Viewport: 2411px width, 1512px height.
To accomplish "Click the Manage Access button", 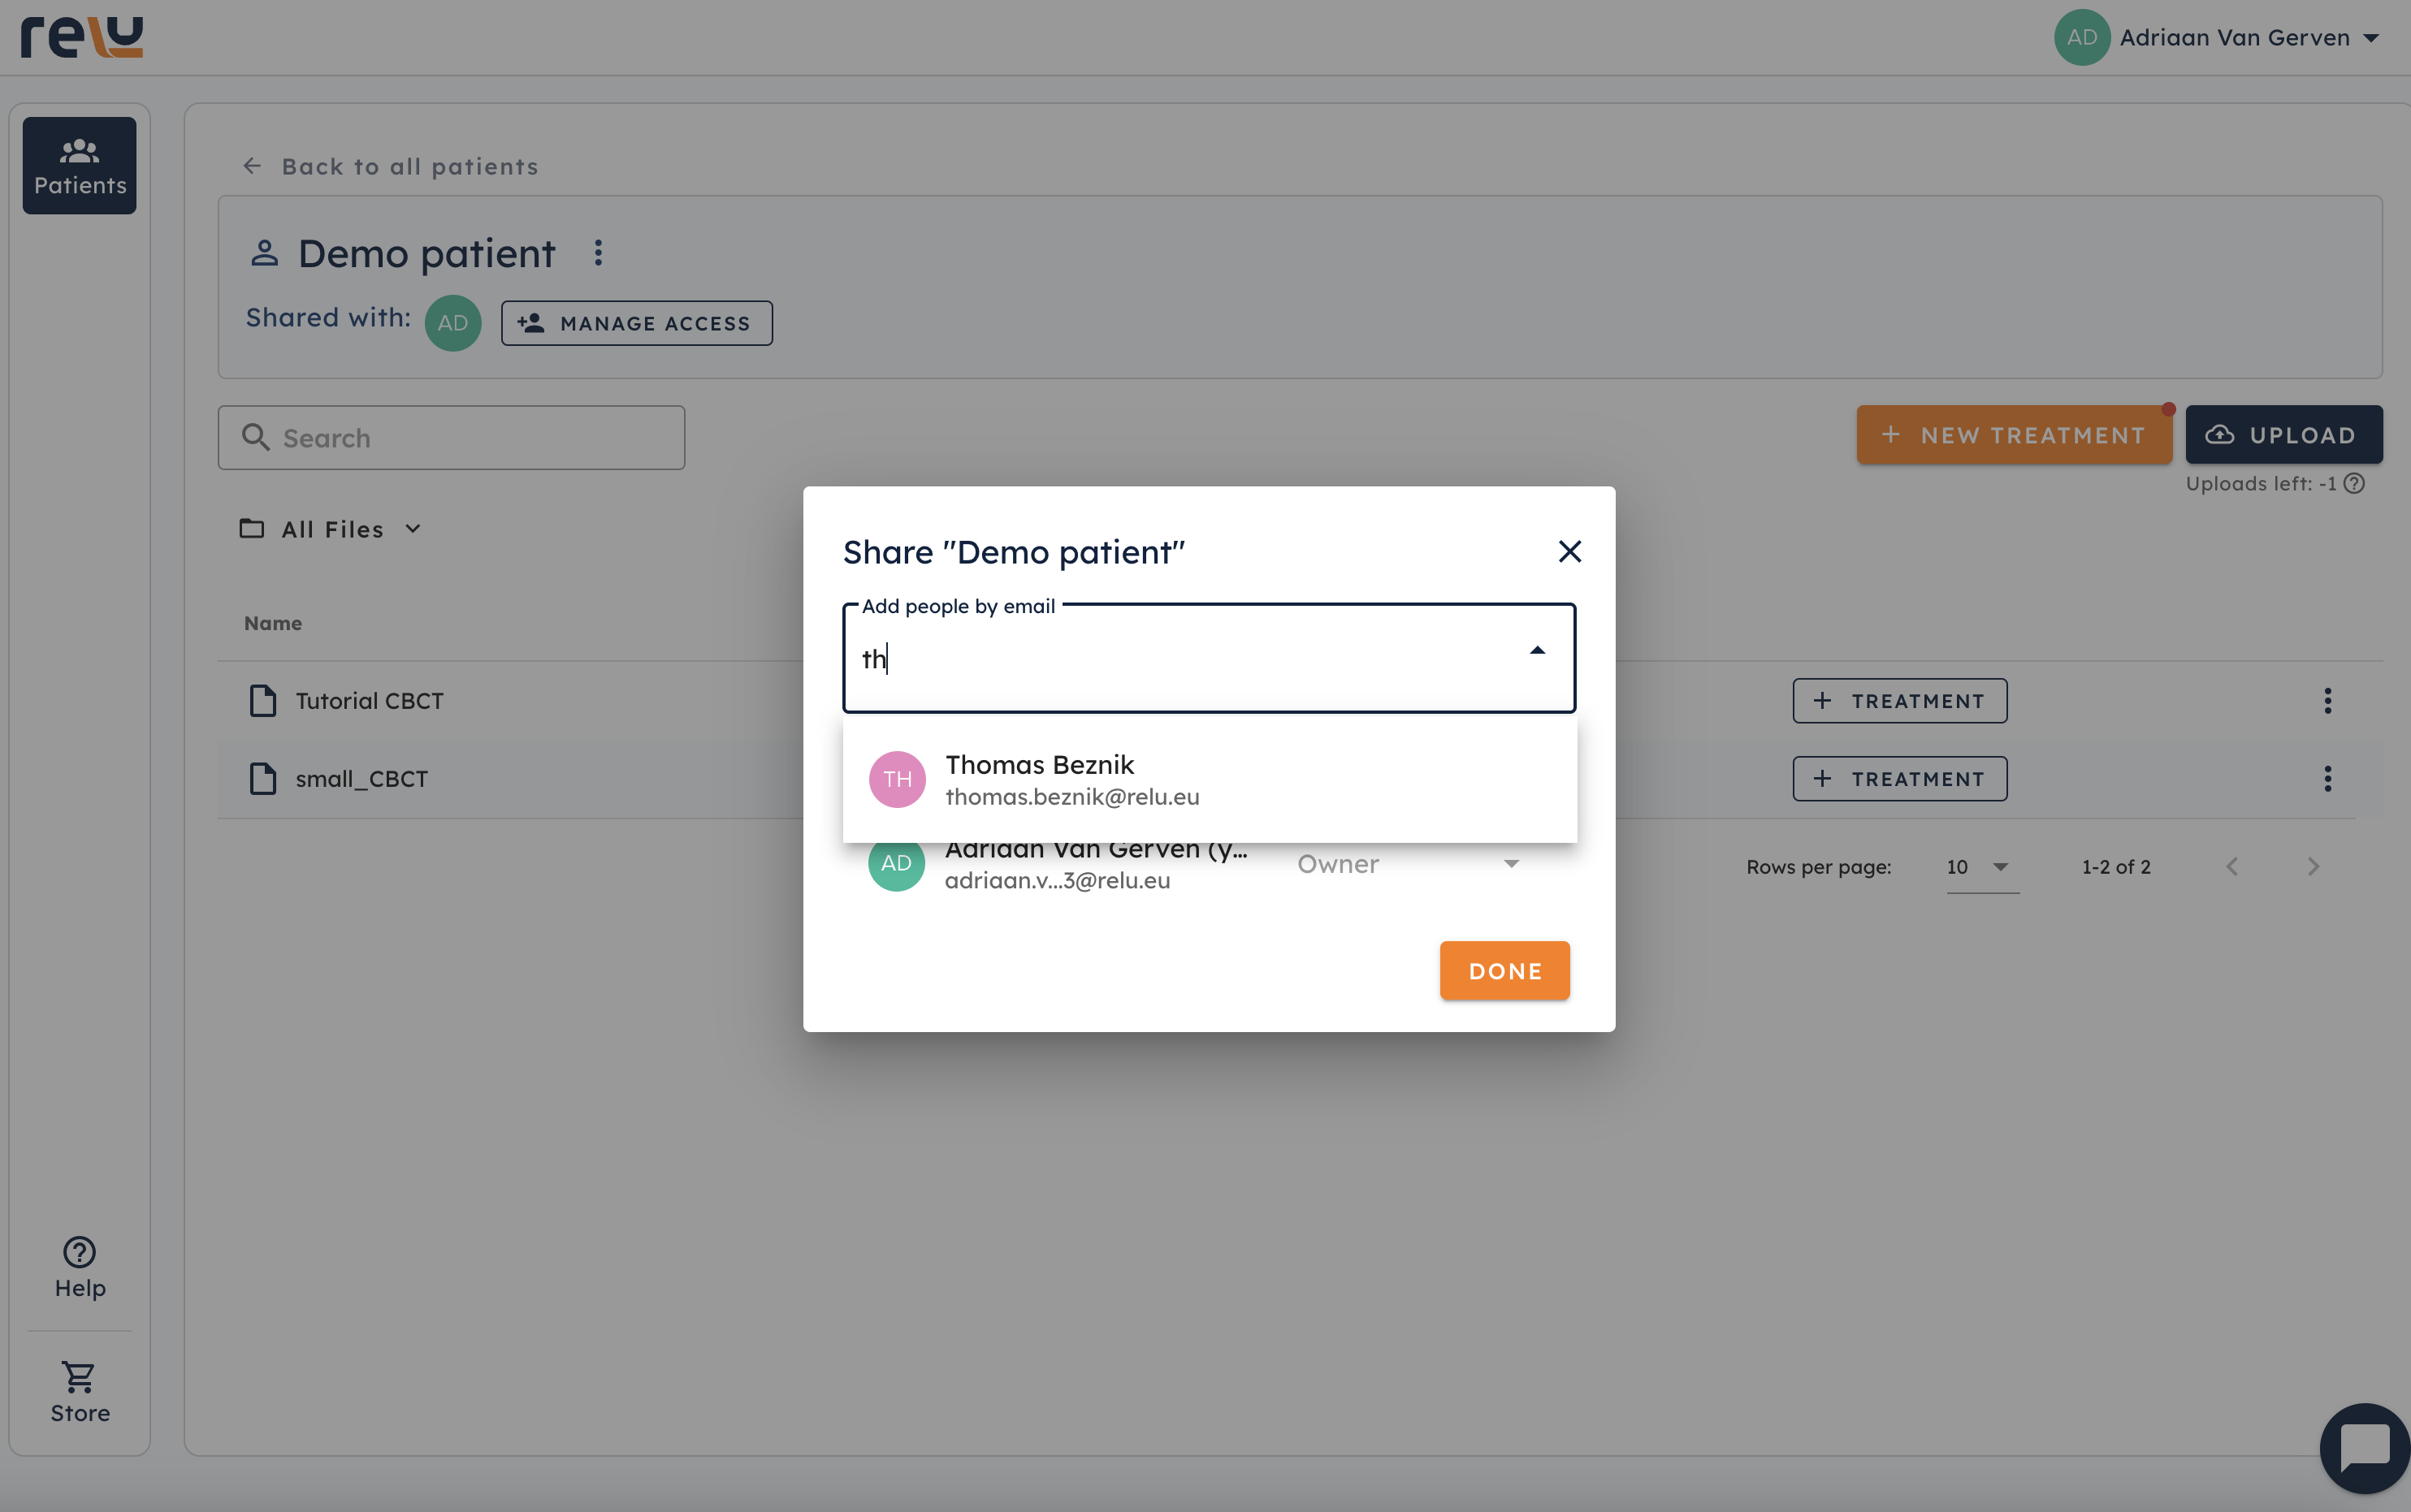I will coord(636,323).
